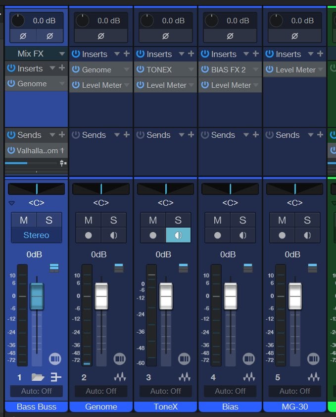
Task: Open channel editor on Bass Buss
Action: [x=55, y=359]
